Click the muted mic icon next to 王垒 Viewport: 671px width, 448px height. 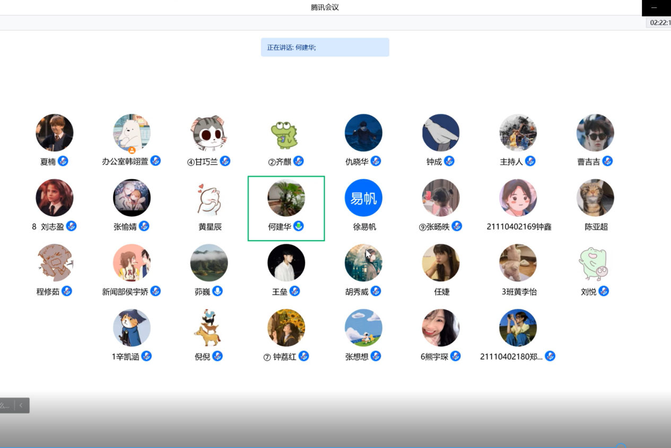[x=294, y=291]
